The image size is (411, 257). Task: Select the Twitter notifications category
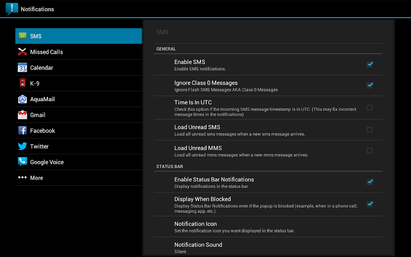click(79, 146)
